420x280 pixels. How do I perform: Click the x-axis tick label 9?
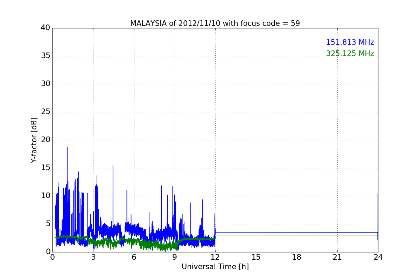point(175,257)
